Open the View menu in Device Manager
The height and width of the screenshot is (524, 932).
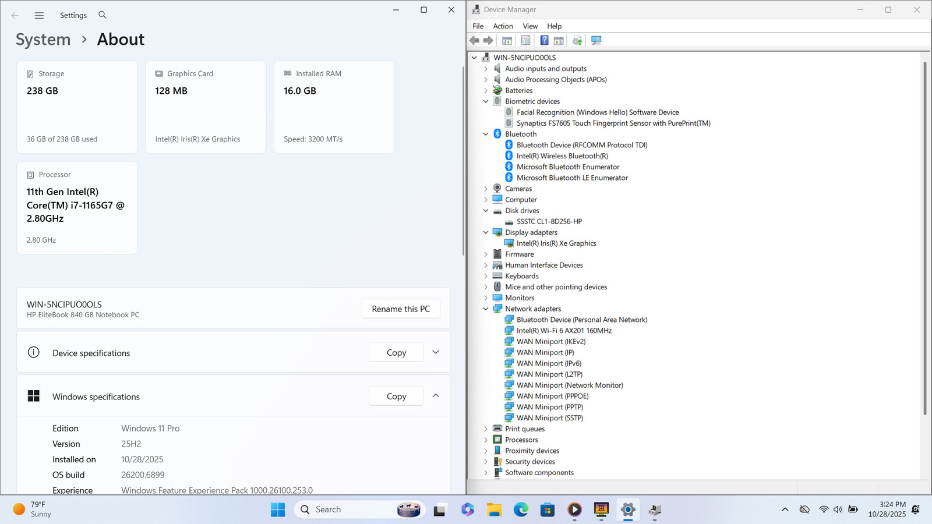coord(530,26)
